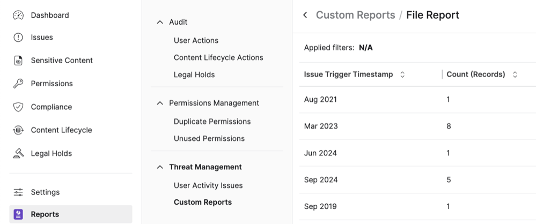Screen dimensions: 536x224
Task: Click the Custom Reports breadcrumb link
Action: pyautogui.click(x=356, y=15)
